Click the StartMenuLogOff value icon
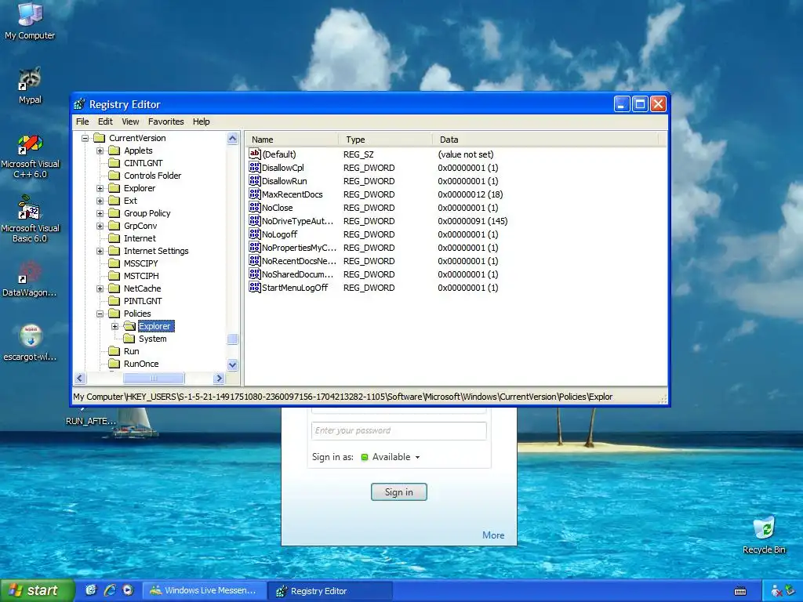 point(255,287)
